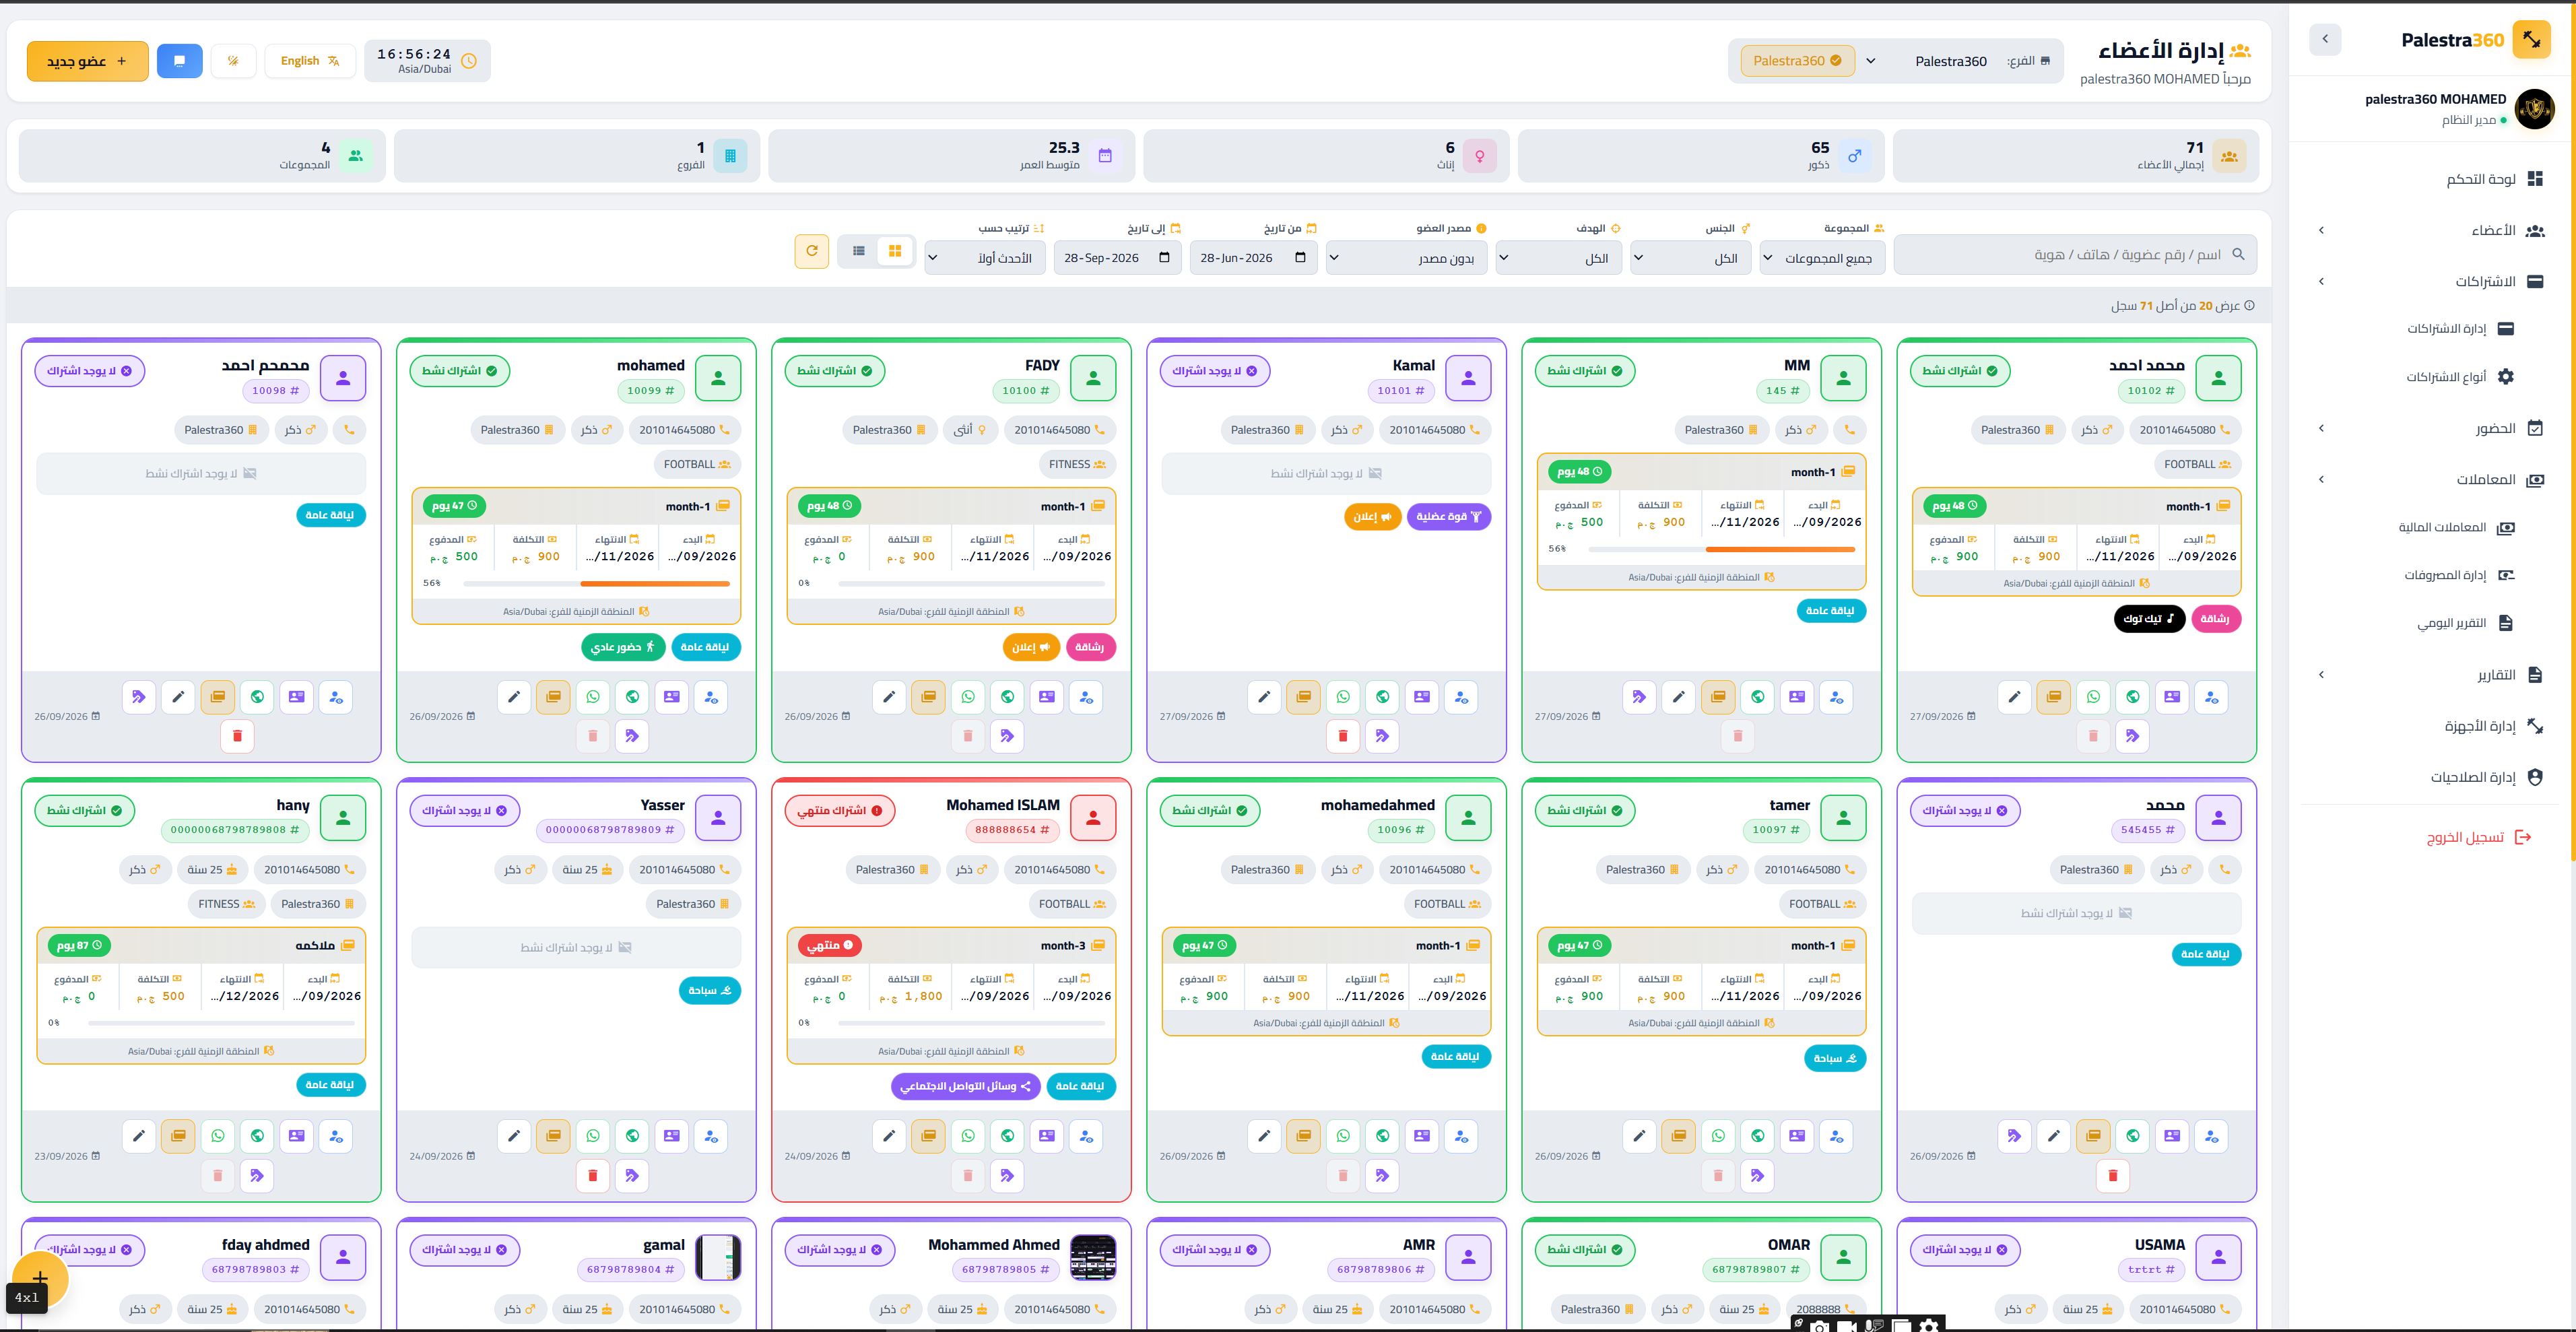Open WhatsApp chat for member FADY
The width and height of the screenshot is (2576, 1332).
pos(967,697)
